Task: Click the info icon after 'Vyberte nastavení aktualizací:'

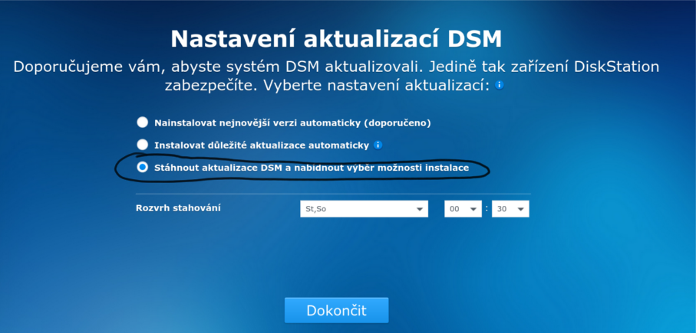Action: pyautogui.click(x=500, y=84)
